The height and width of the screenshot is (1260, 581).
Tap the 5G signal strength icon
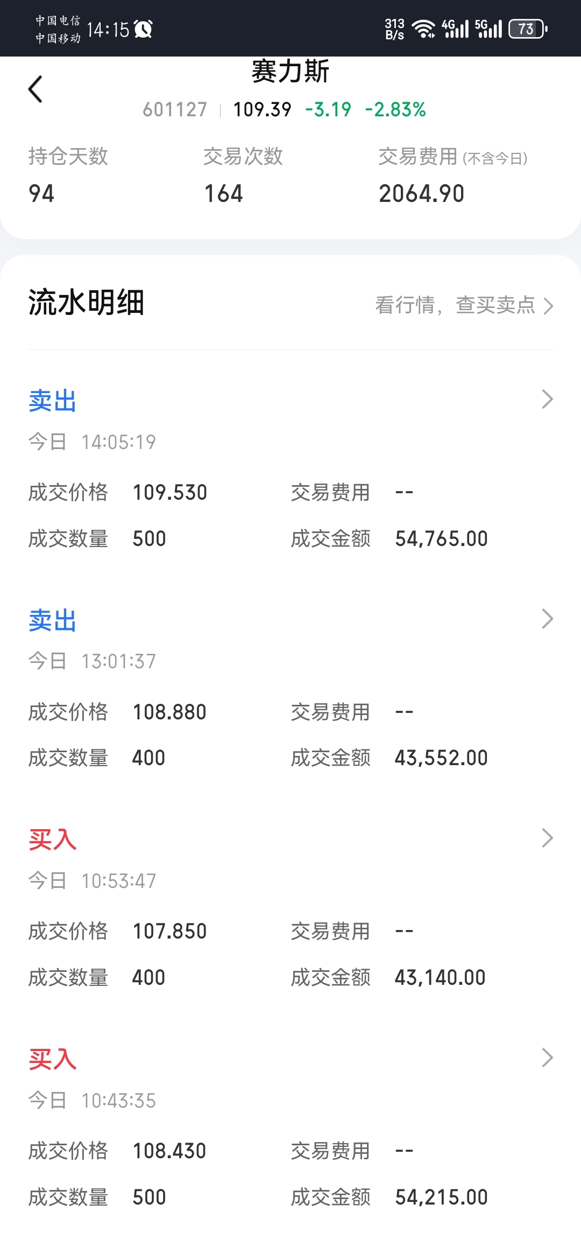pyautogui.click(x=488, y=29)
